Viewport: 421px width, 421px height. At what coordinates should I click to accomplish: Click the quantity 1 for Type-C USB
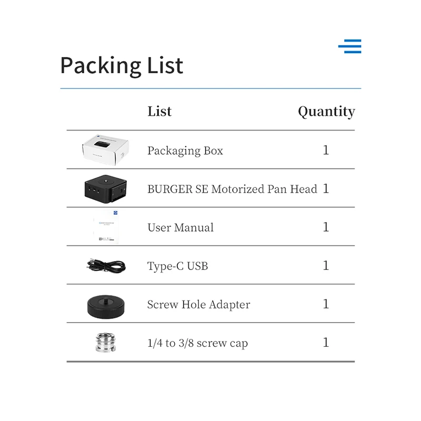pos(326,266)
